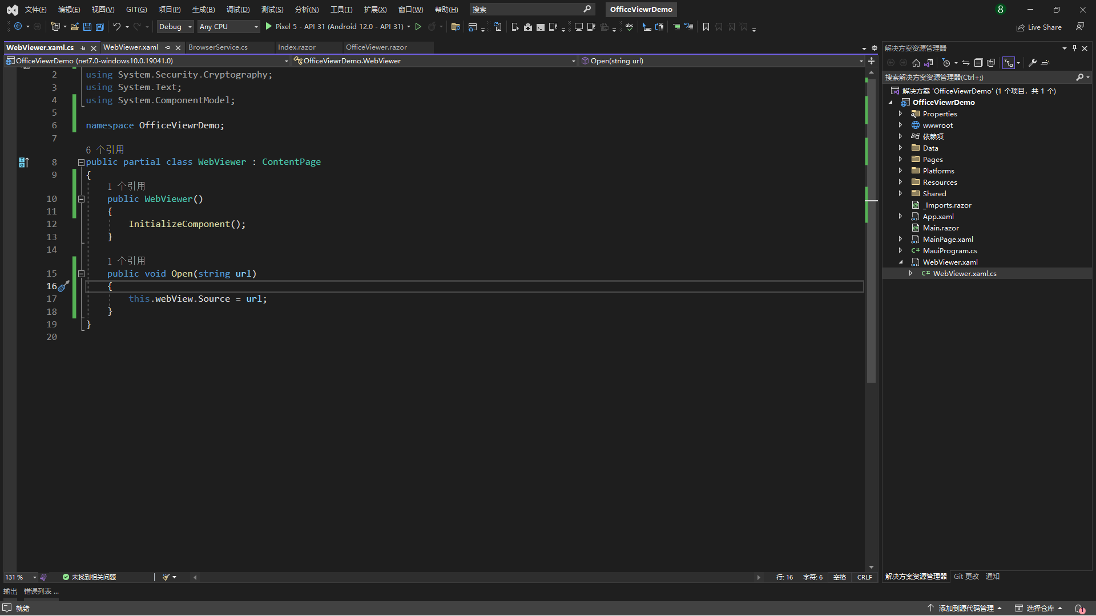Click the top search box 搜索
This screenshot has height=616, width=1096.
click(532, 9)
